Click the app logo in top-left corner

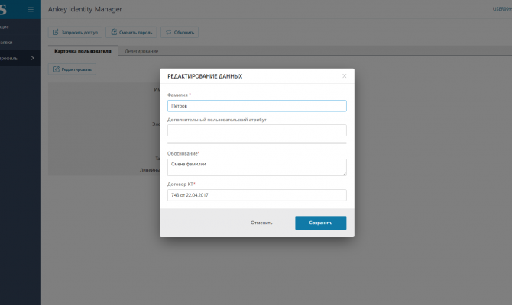coord(6,9)
